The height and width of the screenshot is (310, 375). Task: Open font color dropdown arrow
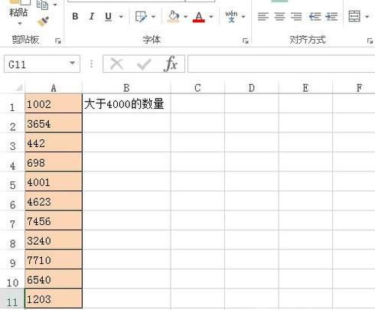coord(211,17)
